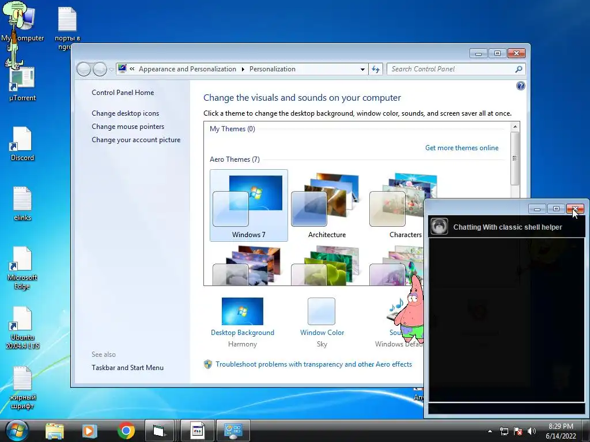The image size is (590, 442).
Task: Go to Control Panel Home
Action: tap(123, 93)
